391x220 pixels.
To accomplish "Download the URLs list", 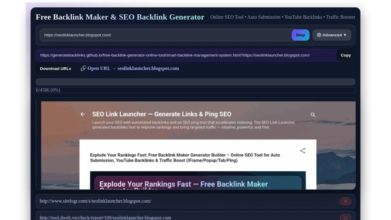I will 56,68.
